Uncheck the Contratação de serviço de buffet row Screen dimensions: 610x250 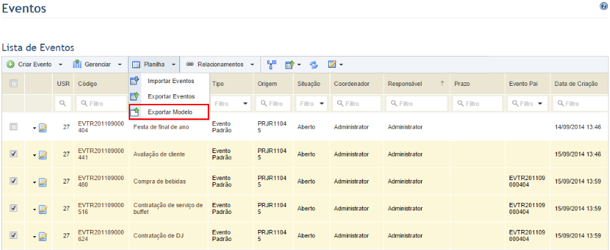click(13, 208)
